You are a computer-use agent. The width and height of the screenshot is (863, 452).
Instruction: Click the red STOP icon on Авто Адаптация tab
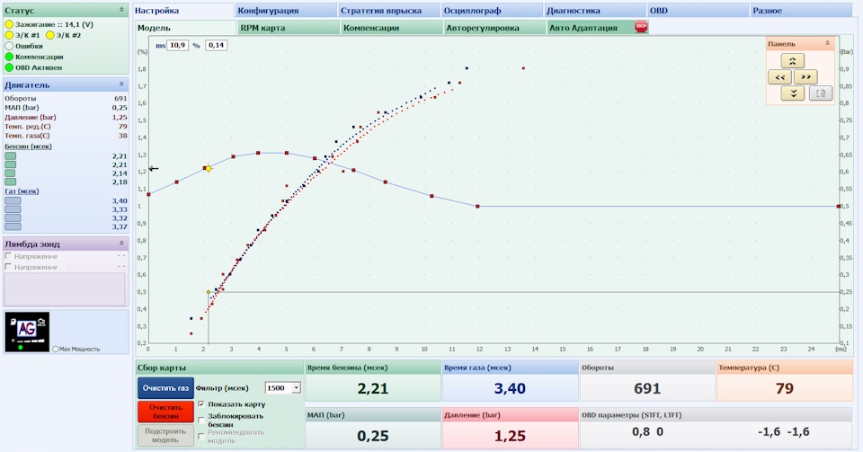click(x=641, y=27)
